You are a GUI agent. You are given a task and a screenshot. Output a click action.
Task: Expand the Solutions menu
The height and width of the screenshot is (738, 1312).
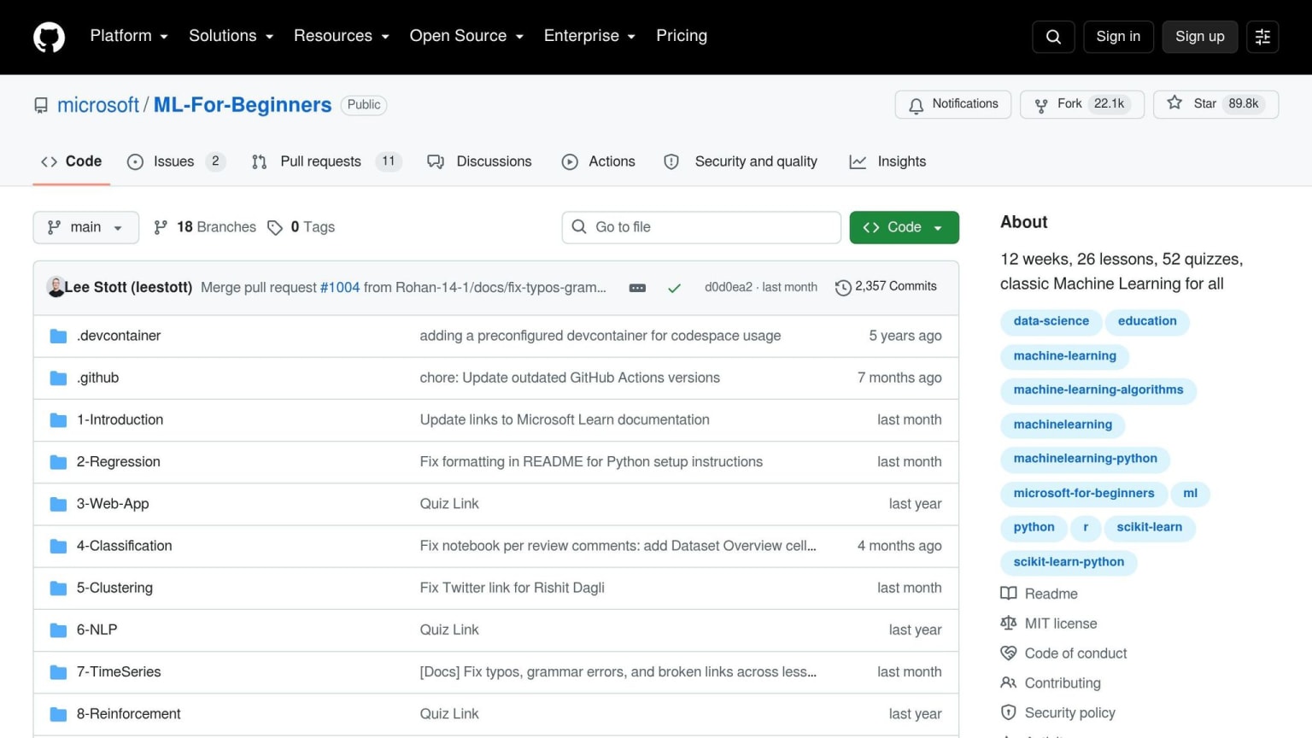231,36
